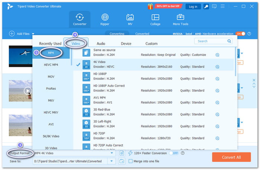Select MOV format category
The height and width of the screenshot is (170, 260).
[x=51, y=77]
